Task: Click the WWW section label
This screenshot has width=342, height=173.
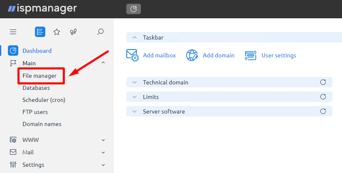Action: tap(30, 140)
